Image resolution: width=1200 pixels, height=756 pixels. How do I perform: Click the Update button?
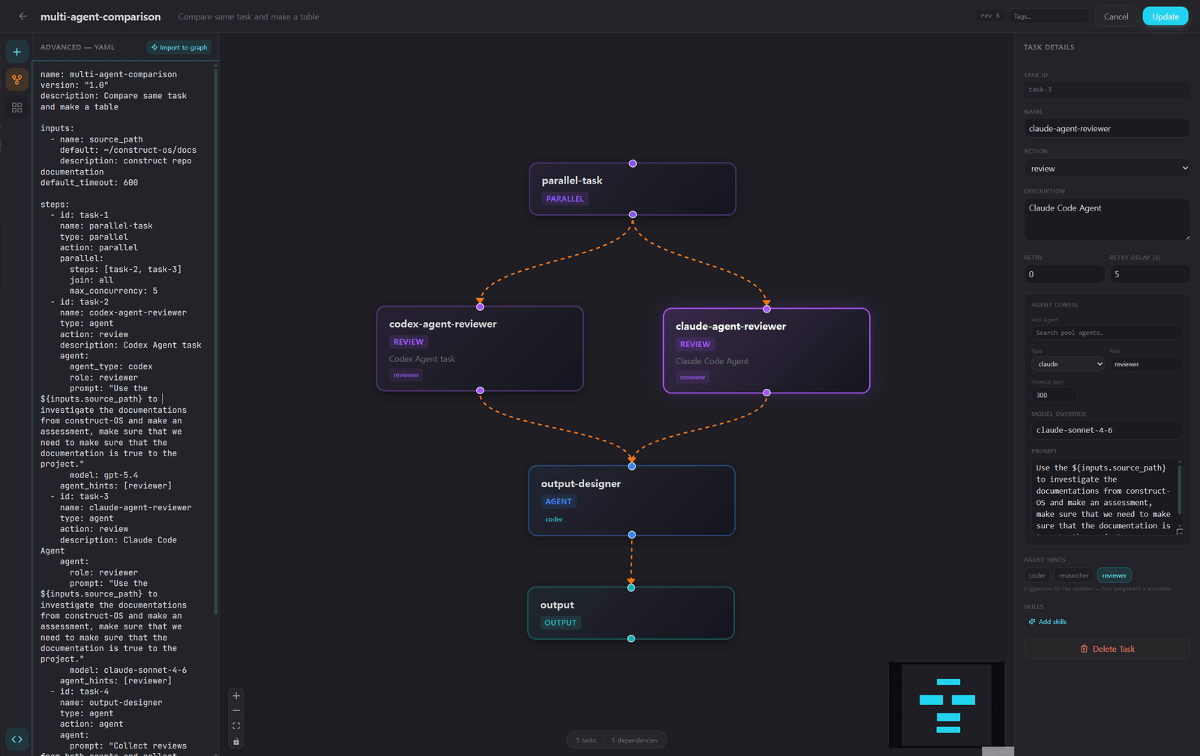1165,16
